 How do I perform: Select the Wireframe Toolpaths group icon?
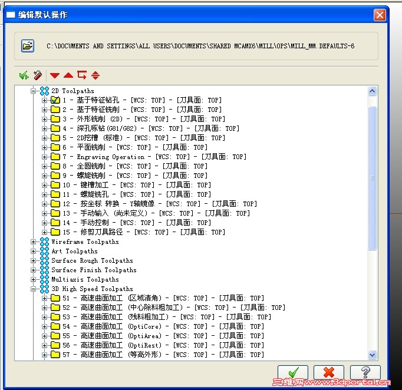[x=44, y=242]
